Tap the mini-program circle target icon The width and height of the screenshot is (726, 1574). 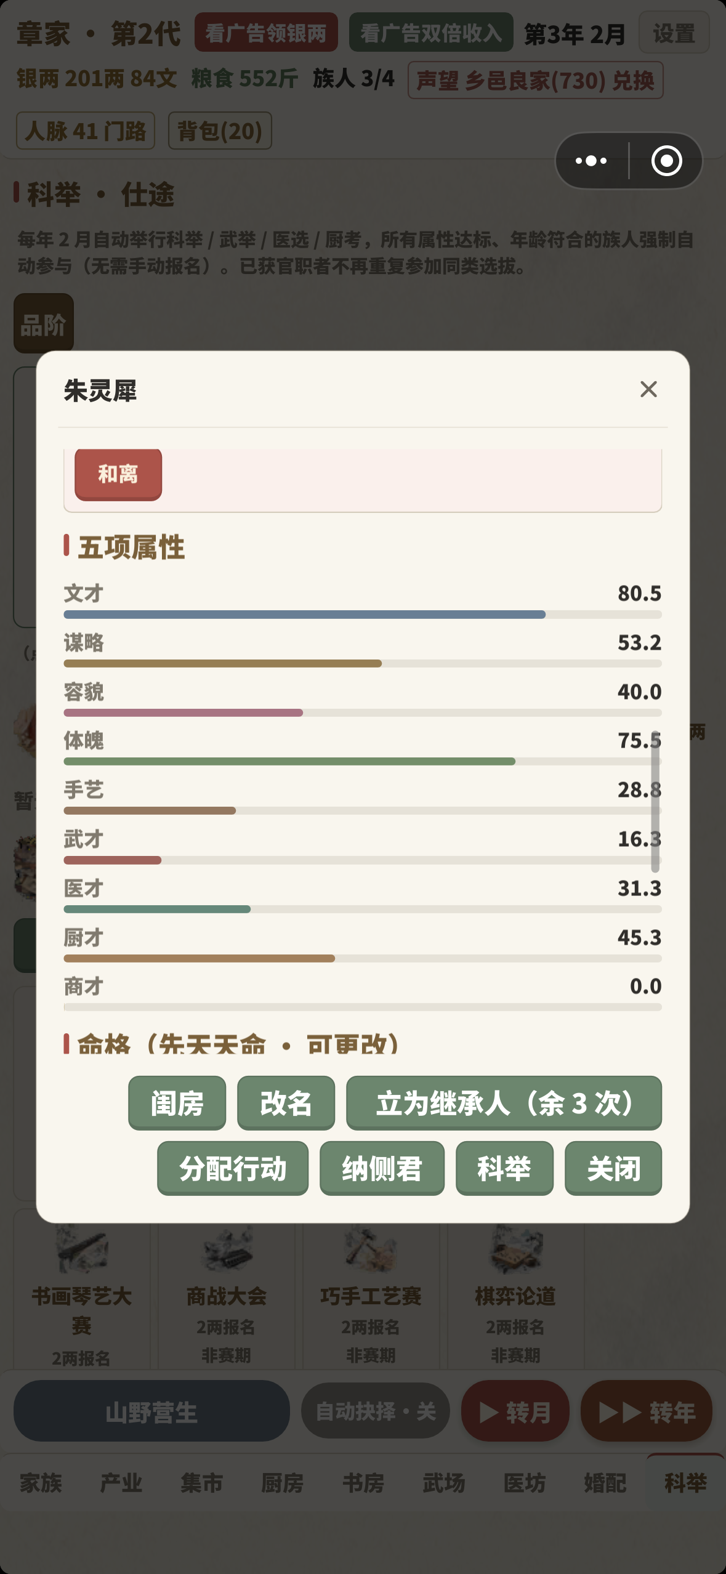pyautogui.click(x=666, y=161)
